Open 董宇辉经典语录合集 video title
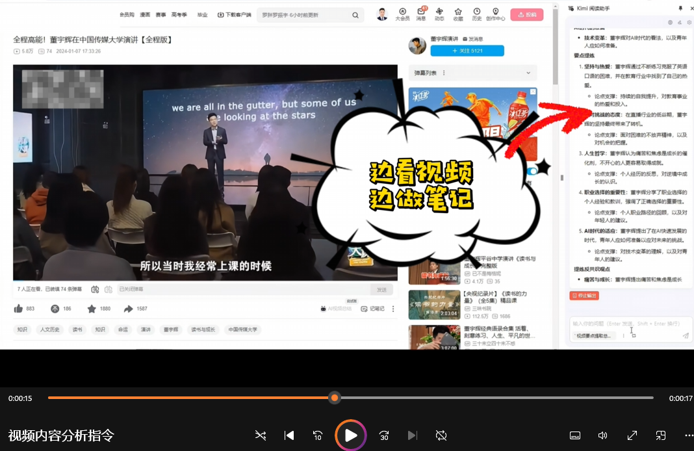The width and height of the screenshot is (694, 451). (x=500, y=332)
